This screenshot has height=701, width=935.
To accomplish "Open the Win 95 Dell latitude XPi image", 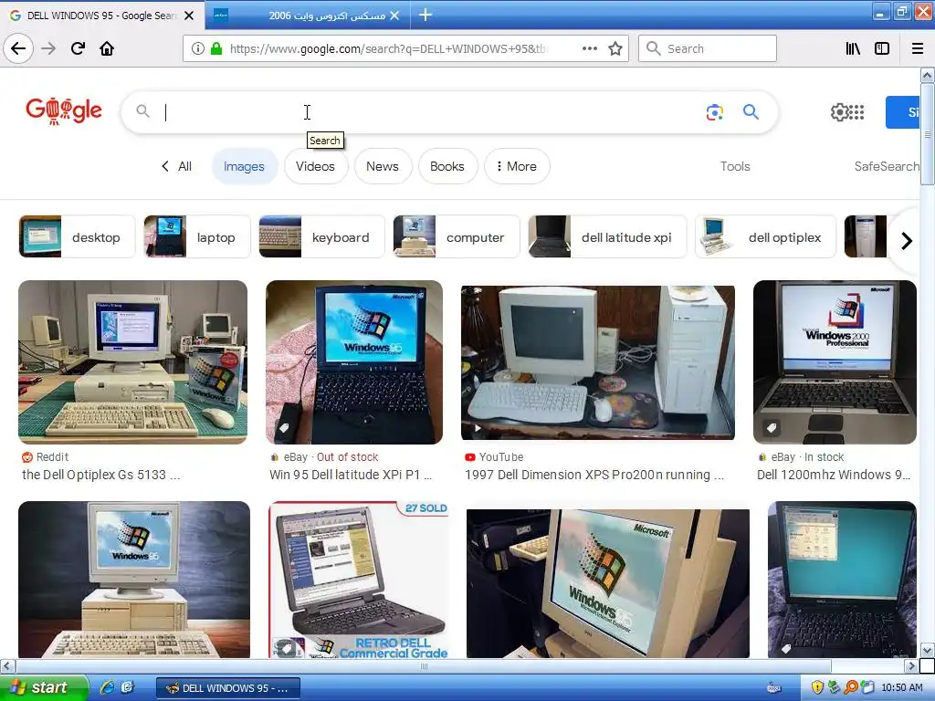I will [354, 362].
